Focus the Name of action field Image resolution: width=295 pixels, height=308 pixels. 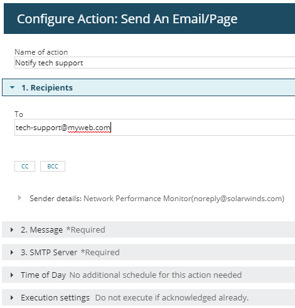154,63
